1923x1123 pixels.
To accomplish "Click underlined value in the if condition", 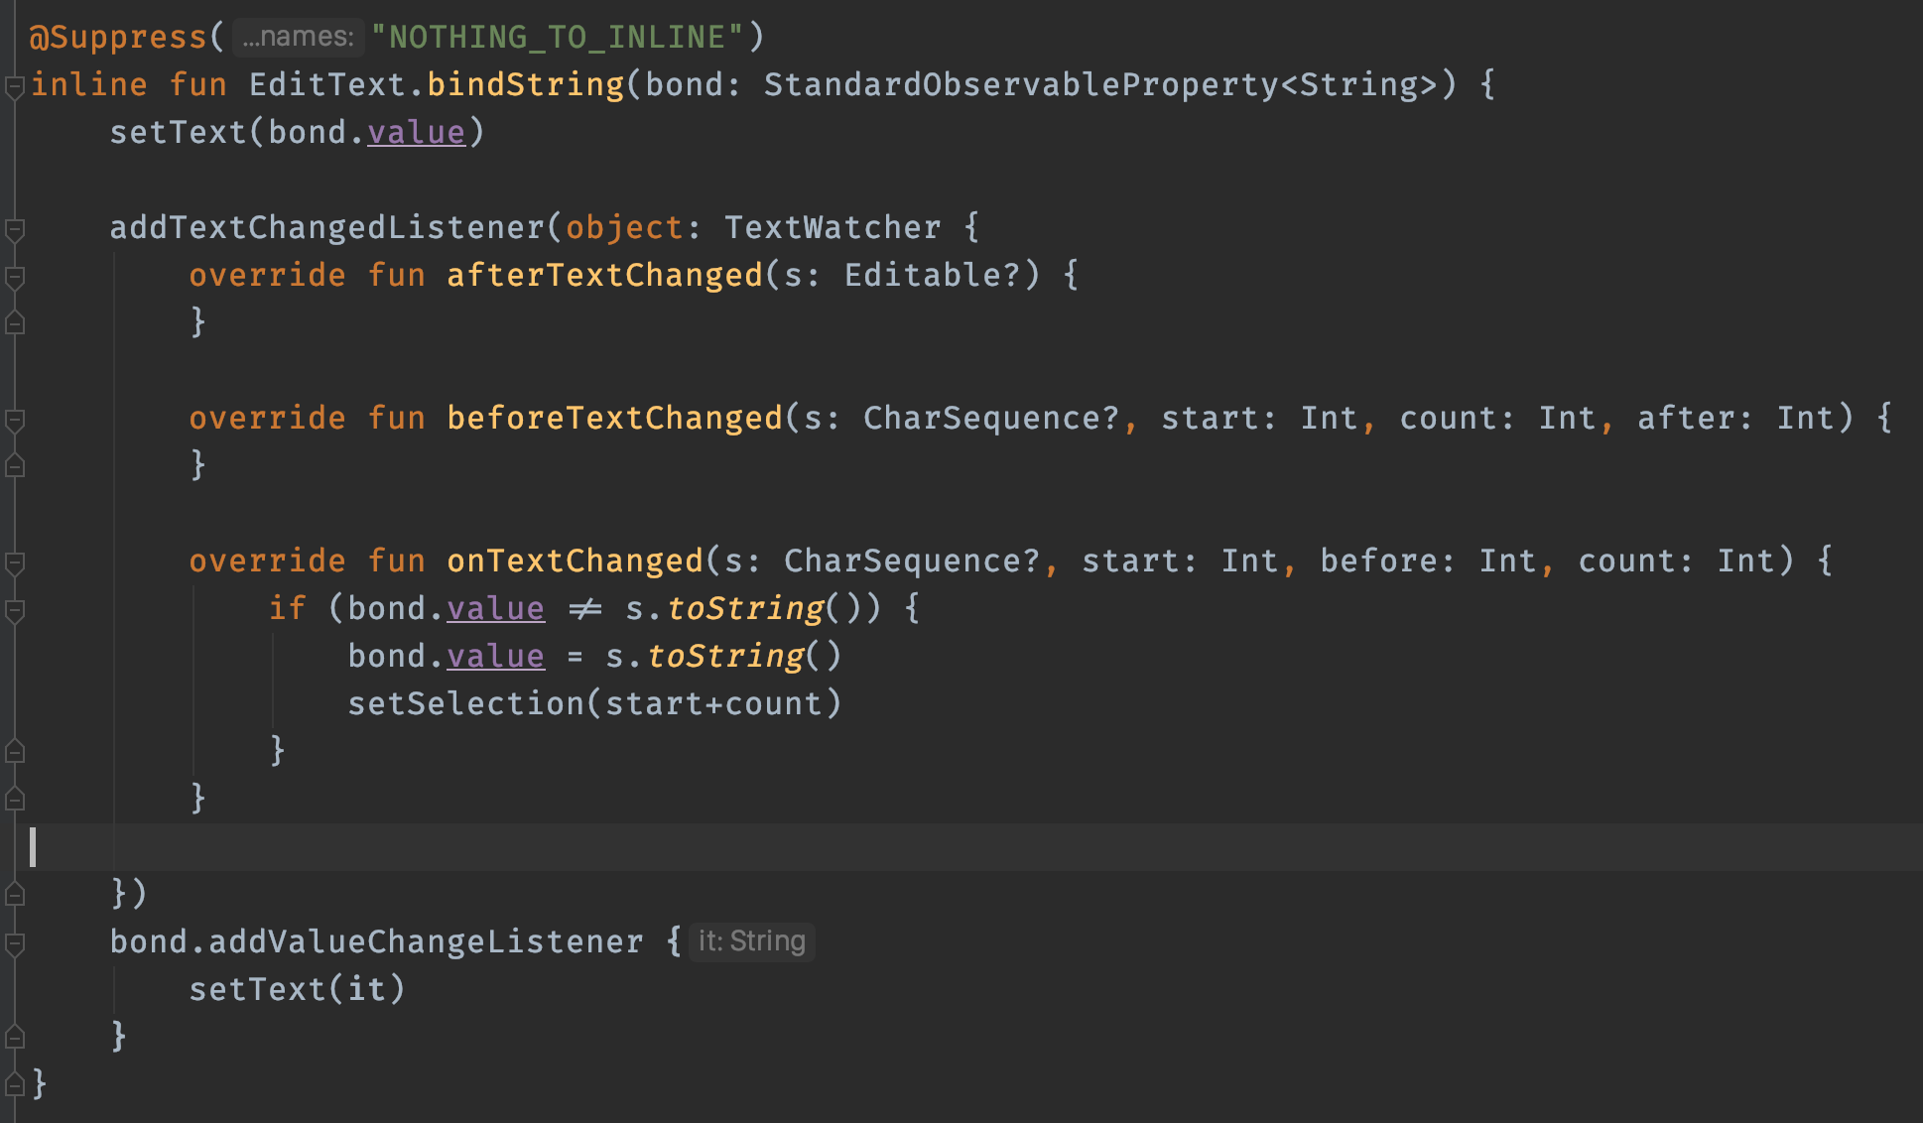I will pos(495,608).
